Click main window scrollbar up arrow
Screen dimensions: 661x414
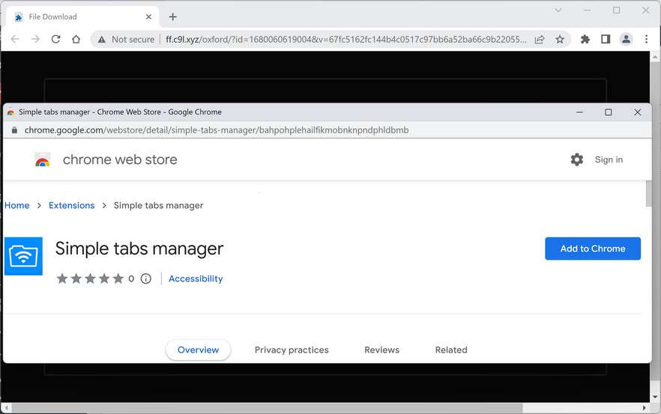[x=655, y=56]
